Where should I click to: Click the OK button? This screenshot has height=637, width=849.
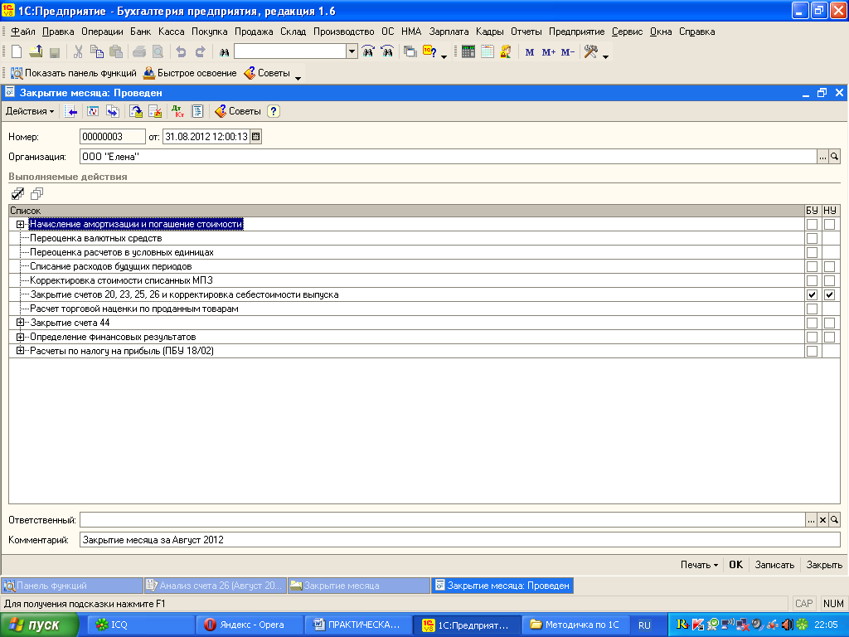point(735,564)
